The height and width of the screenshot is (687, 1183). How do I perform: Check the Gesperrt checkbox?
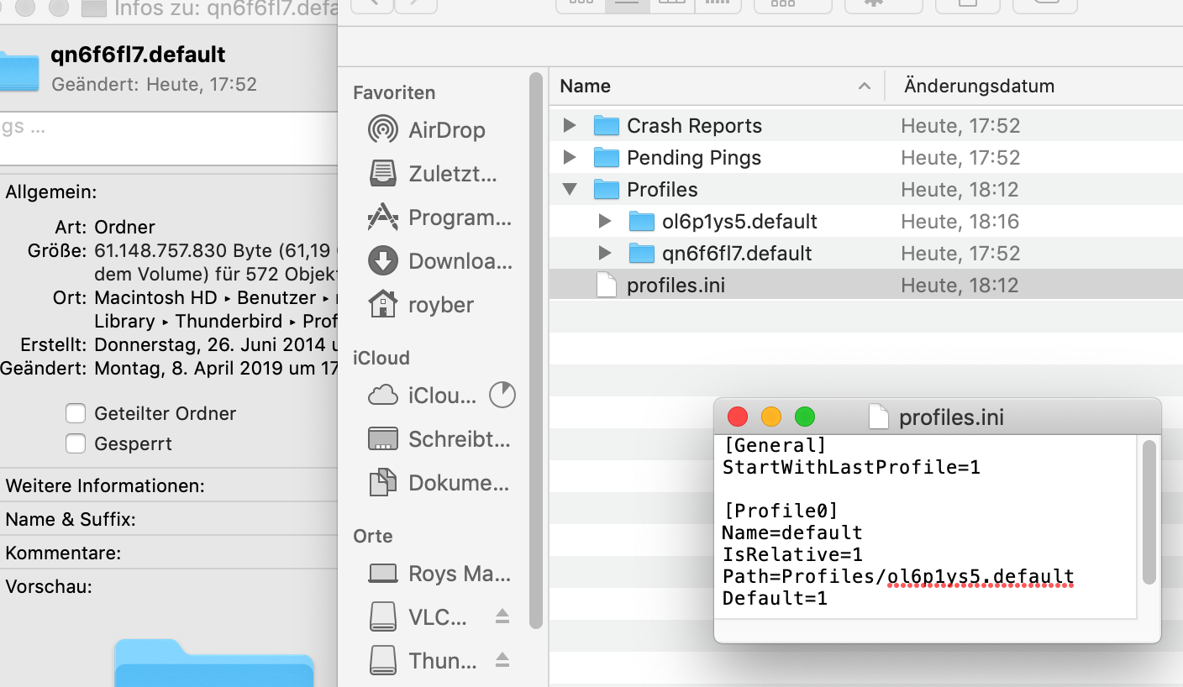point(76,443)
